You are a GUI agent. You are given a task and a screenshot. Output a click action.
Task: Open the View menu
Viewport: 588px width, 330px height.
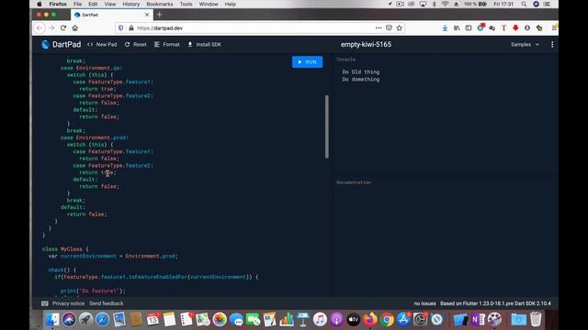[x=110, y=4]
